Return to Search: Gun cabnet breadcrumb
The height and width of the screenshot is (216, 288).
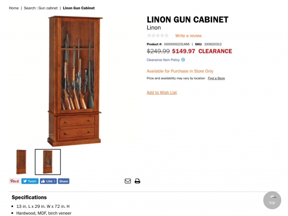[41, 8]
